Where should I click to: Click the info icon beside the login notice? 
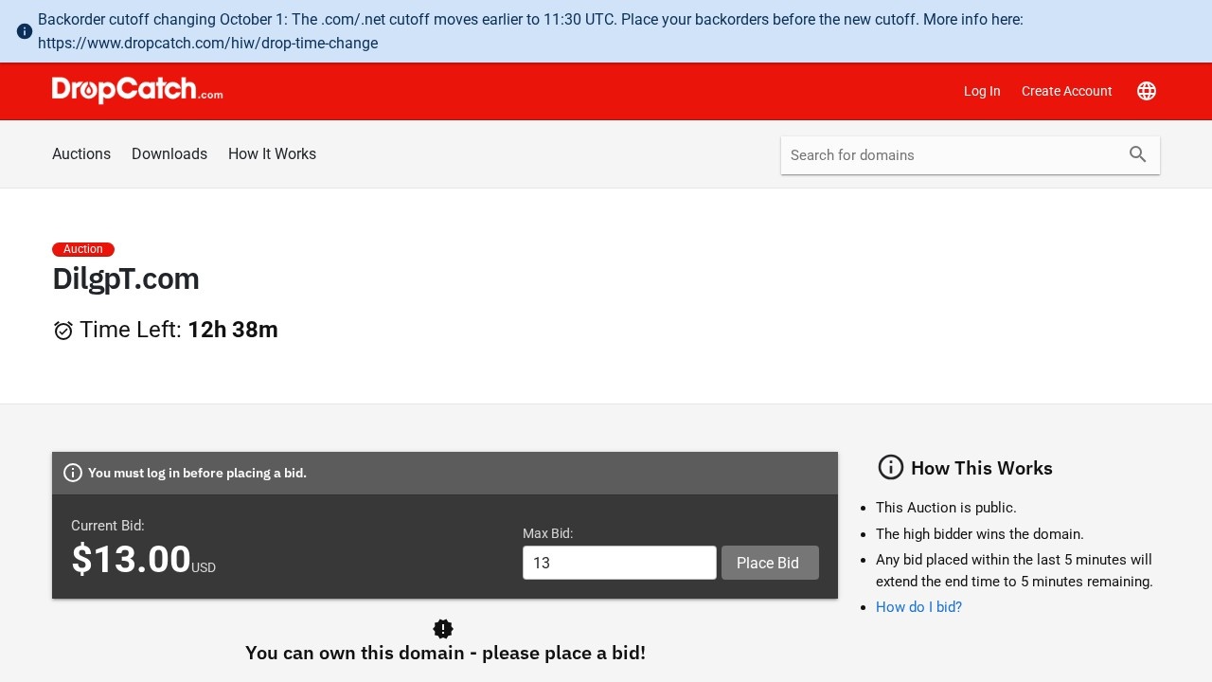click(x=73, y=473)
